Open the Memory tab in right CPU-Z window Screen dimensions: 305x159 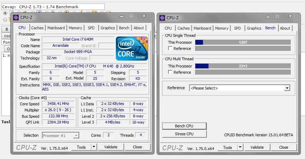(x=222, y=28)
